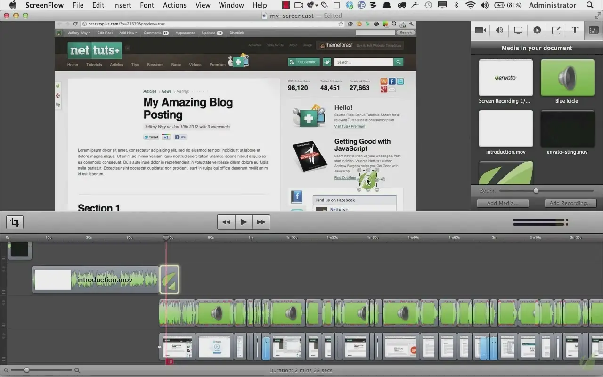
Task: Open Spotlight search
Action: 590,5
